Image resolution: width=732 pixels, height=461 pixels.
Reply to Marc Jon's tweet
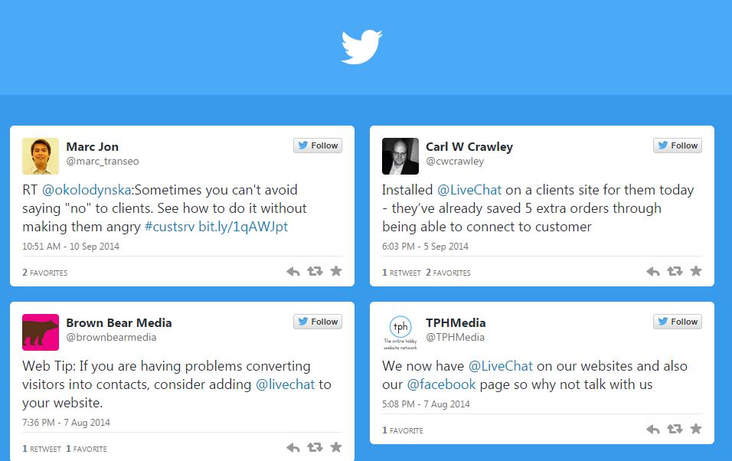coord(292,271)
